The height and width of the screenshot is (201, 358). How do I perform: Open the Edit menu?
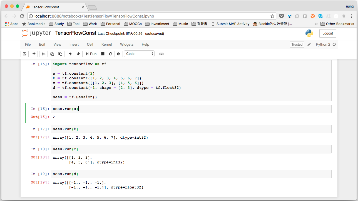tap(42, 45)
